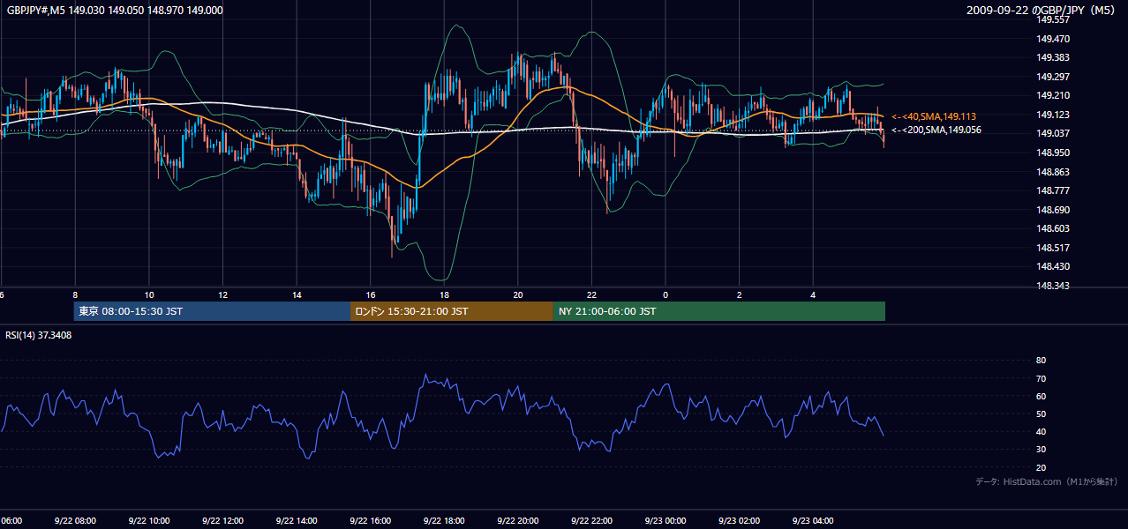Click RSI axis level 50
The width and height of the screenshot is (1128, 529).
click(1041, 414)
